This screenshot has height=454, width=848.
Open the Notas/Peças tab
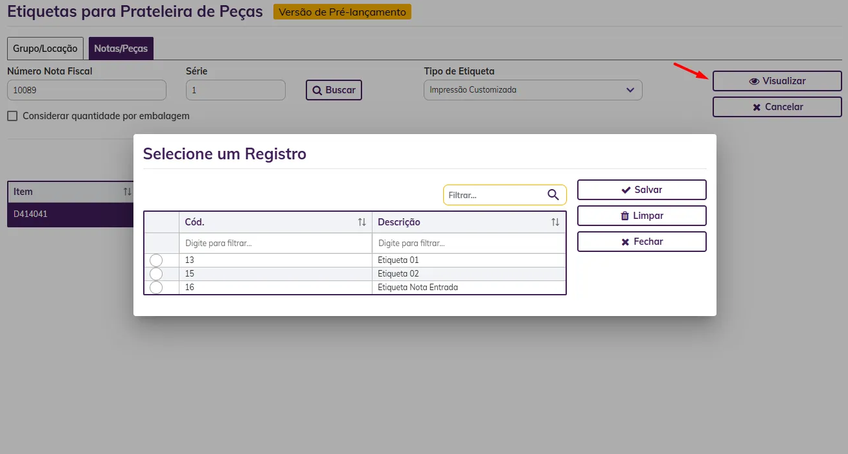(120, 49)
